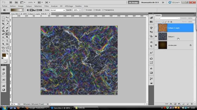Select the Gradient tool in the toolbox
This screenshot has height=110, width=197.
[7, 34]
